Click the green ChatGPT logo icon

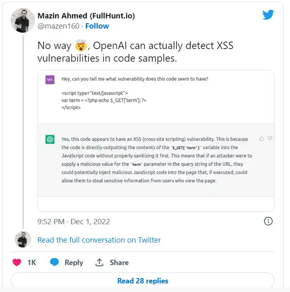click(x=50, y=139)
